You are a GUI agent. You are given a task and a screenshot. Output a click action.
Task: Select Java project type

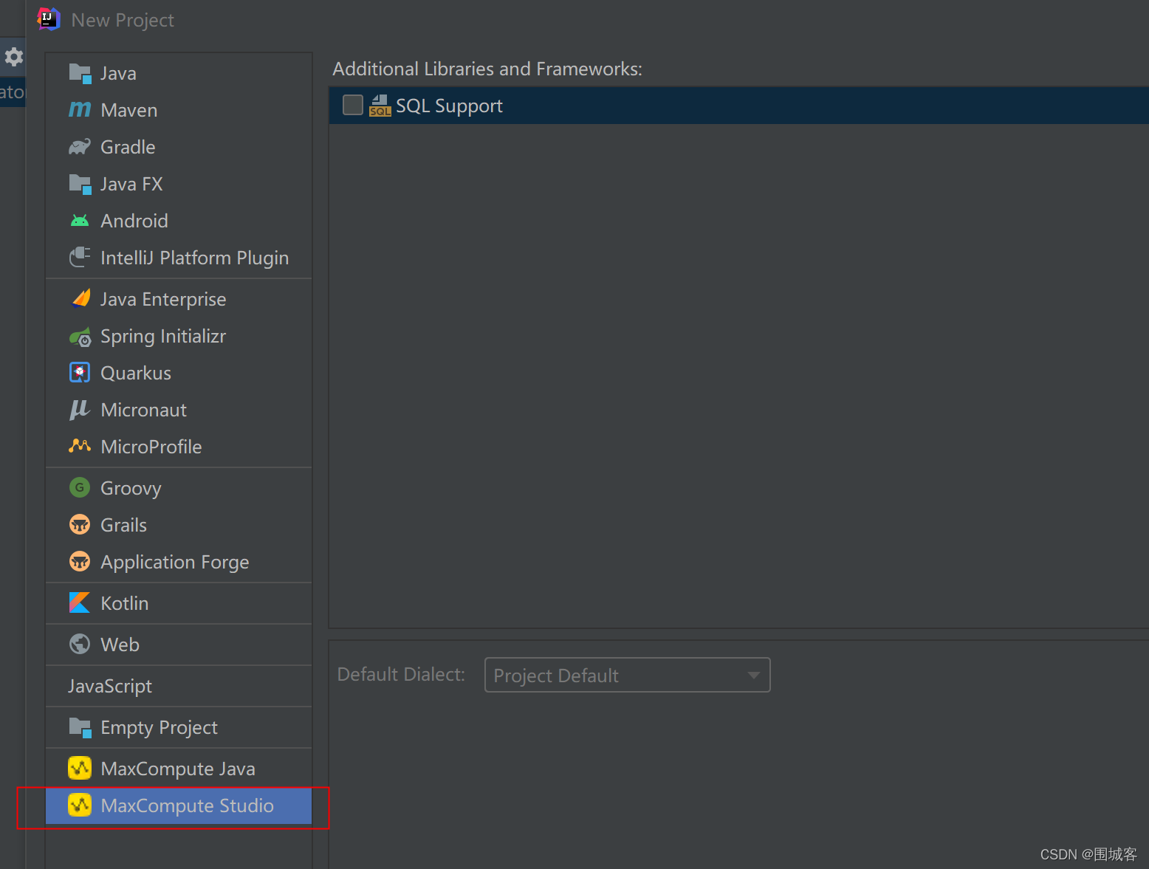click(179, 73)
